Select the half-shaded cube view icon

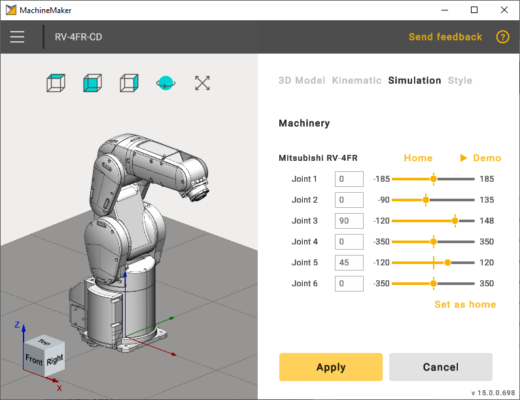129,83
